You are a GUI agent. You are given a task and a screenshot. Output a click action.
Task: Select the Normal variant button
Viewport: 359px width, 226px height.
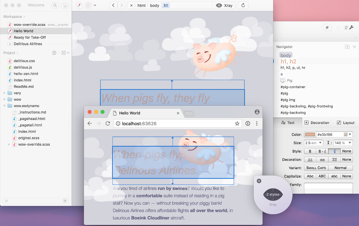[340, 168]
